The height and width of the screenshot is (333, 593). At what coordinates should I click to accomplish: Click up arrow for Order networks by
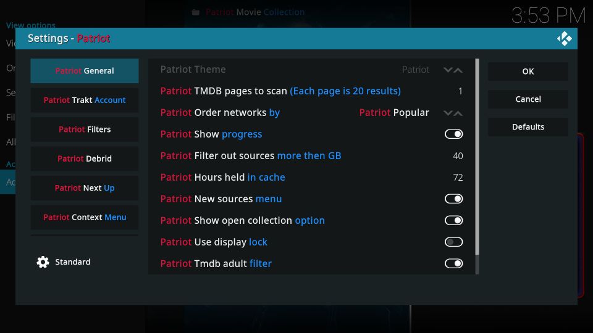tap(458, 113)
